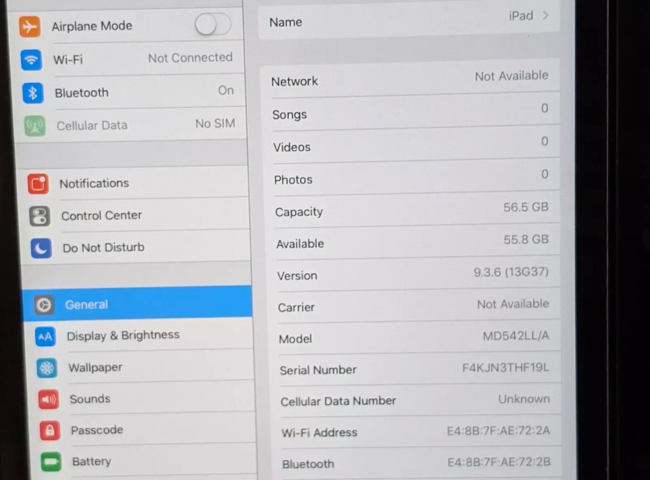Tap the blue Wi-Fi icon
This screenshot has width=650, height=480.
(31, 60)
